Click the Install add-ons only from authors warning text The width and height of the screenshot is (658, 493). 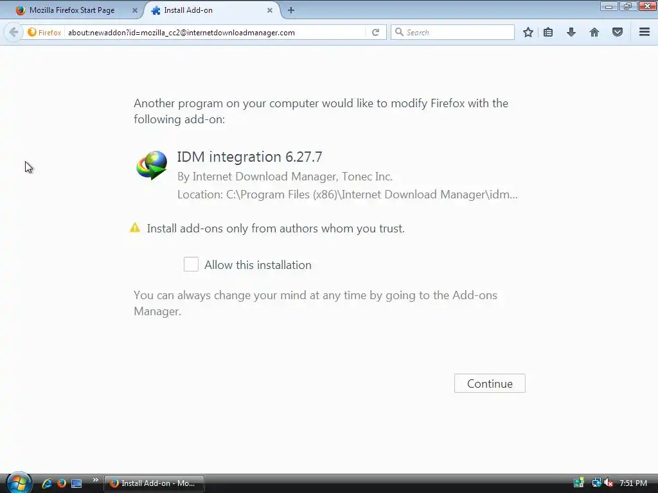pos(276,229)
